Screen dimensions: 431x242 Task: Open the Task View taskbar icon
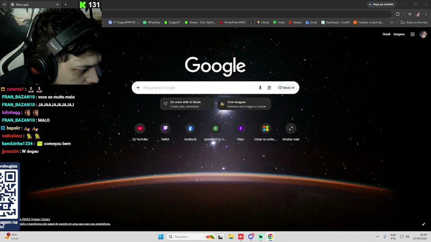click(x=221, y=237)
